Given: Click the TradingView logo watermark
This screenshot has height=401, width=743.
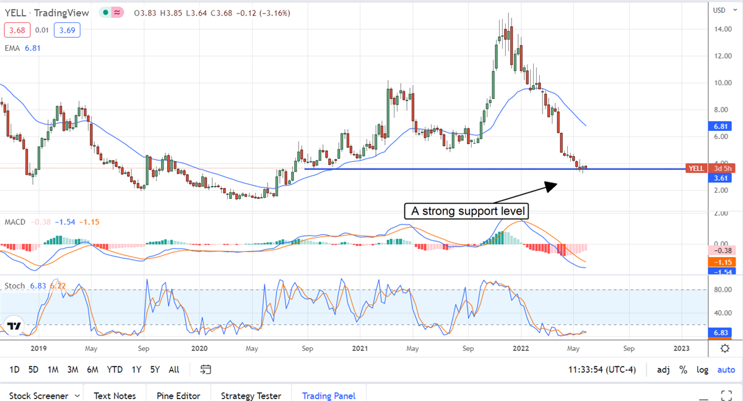Looking at the screenshot, I should point(14,326).
